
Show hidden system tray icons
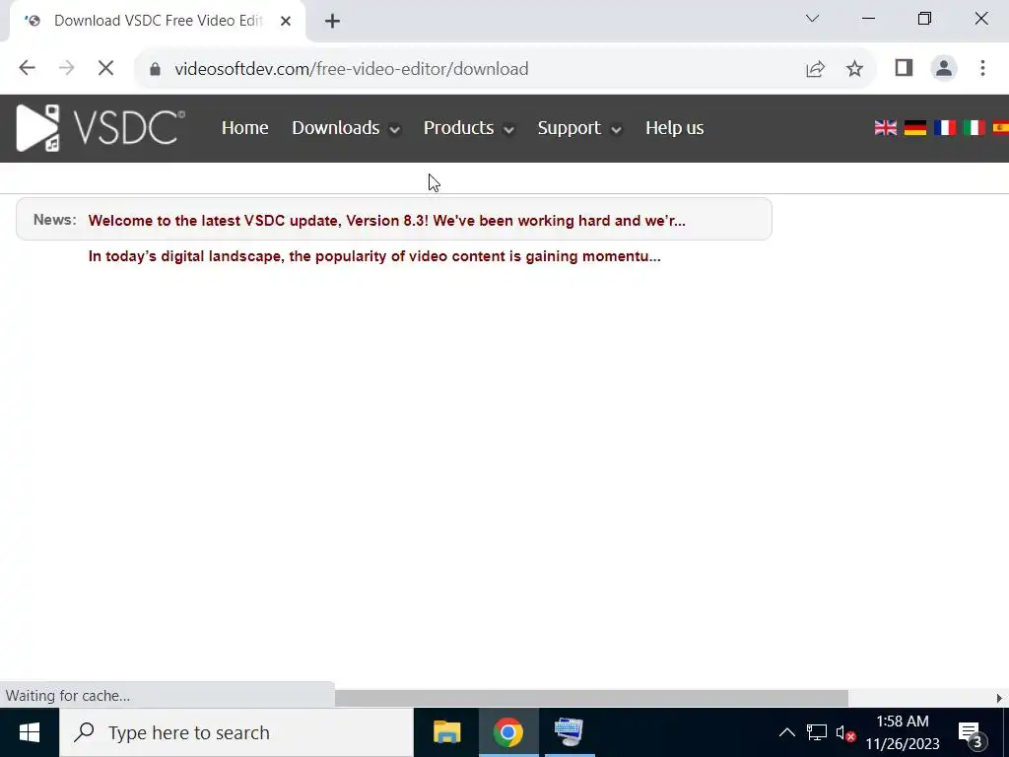(x=786, y=732)
